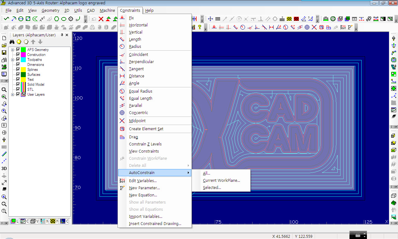Select the green ellipse tool
The width and height of the screenshot is (398, 239).
point(64,19)
